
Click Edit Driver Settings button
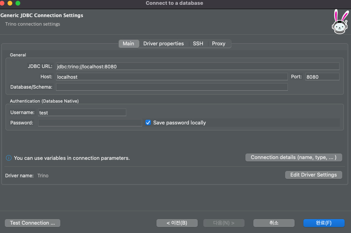(x=313, y=175)
